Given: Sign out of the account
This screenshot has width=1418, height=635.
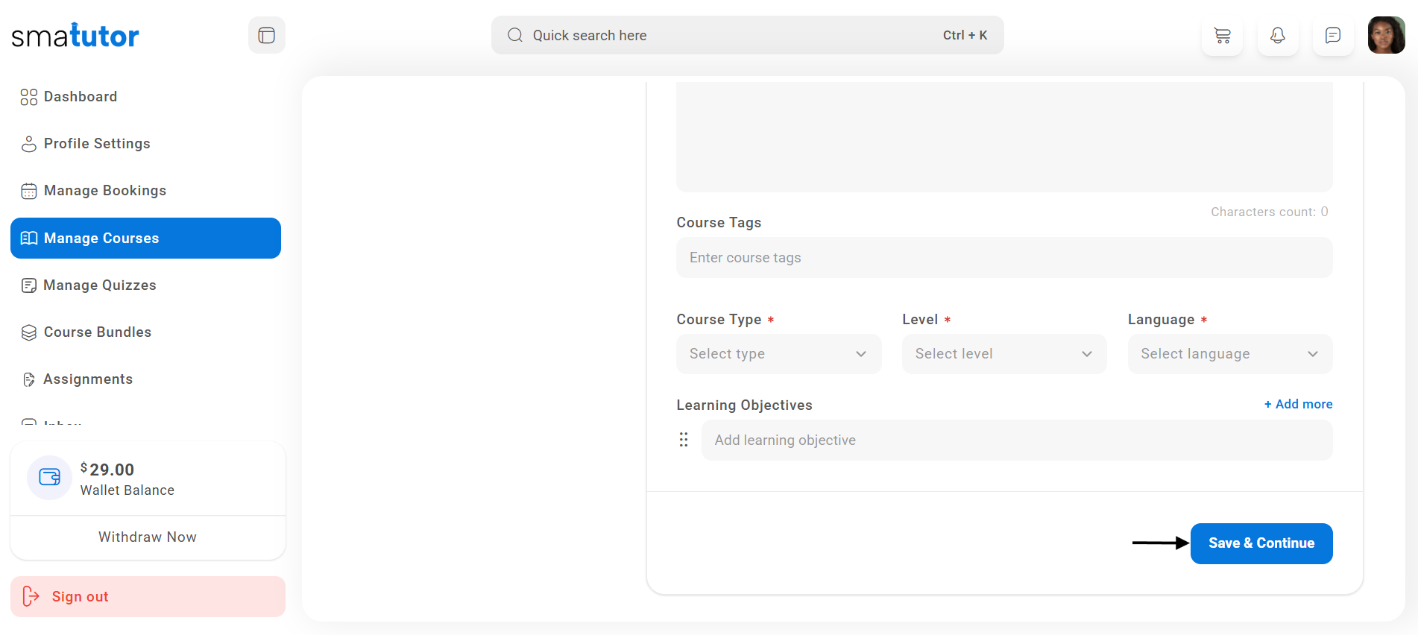Looking at the screenshot, I should click(148, 597).
